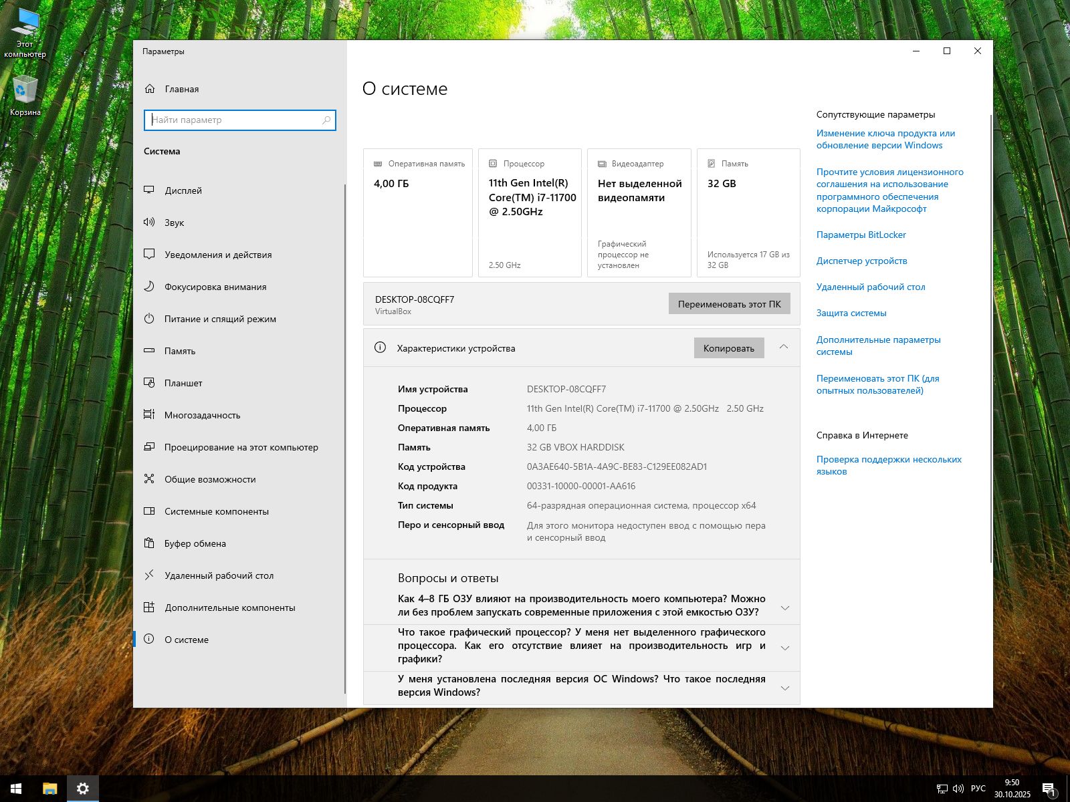Click the right-side page scrollbar
The height and width of the screenshot is (802, 1070).
click(x=990, y=334)
